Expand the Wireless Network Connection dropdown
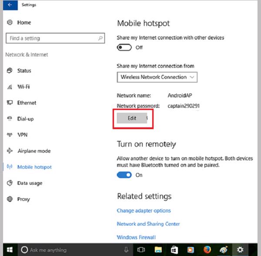The image size is (261, 256). click(x=157, y=77)
